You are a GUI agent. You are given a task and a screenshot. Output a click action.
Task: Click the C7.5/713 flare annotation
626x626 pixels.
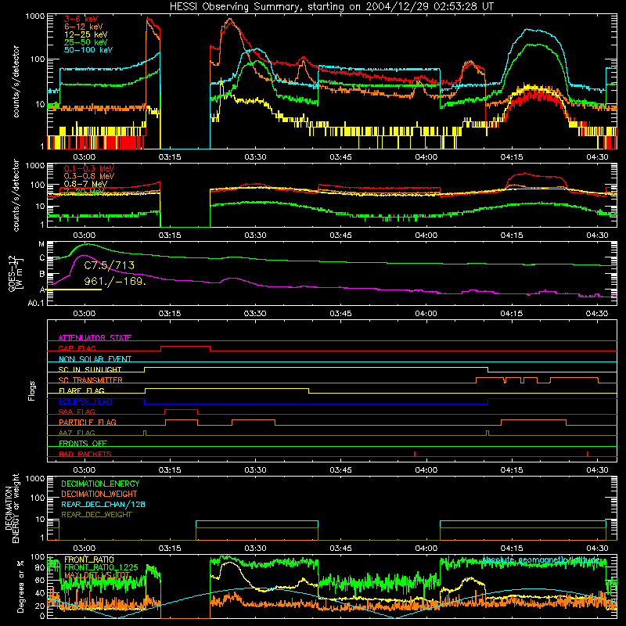(109, 265)
